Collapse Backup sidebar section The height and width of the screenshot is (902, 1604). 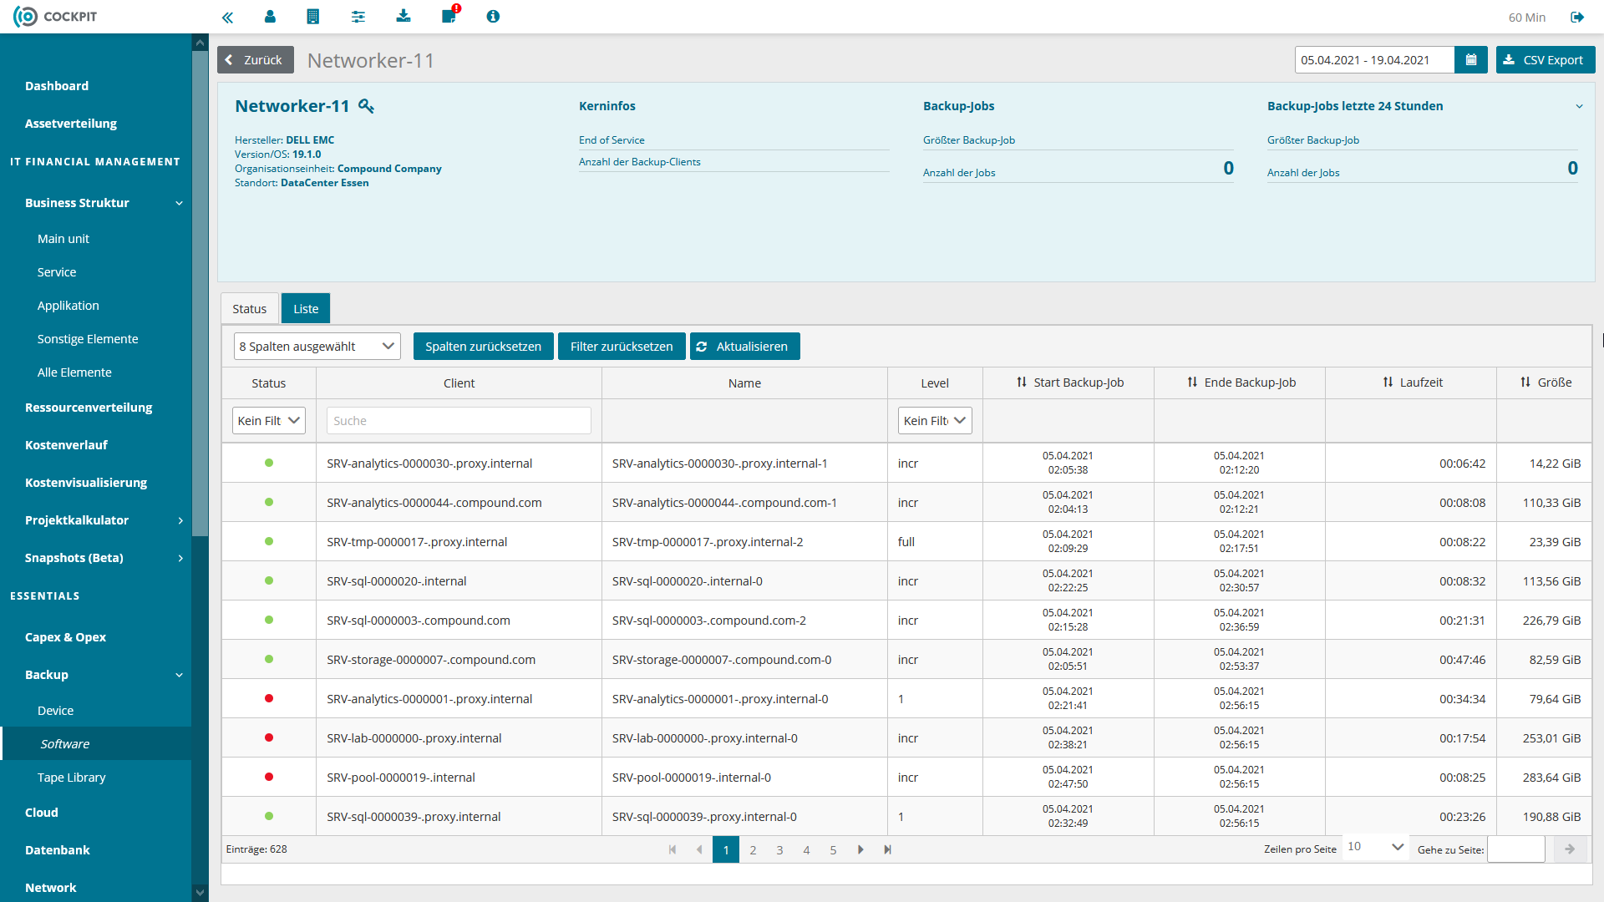pyautogui.click(x=179, y=675)
